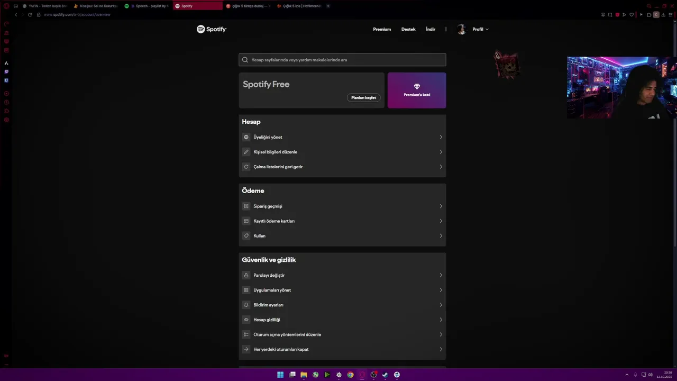Click the chevron on Kişisel bilgileri düzenle row
The width and height of the screenshot is (677, 381).
441,152
